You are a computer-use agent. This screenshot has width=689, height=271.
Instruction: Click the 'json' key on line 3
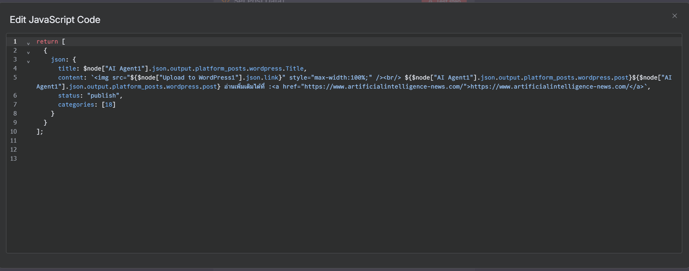(58, 60)
